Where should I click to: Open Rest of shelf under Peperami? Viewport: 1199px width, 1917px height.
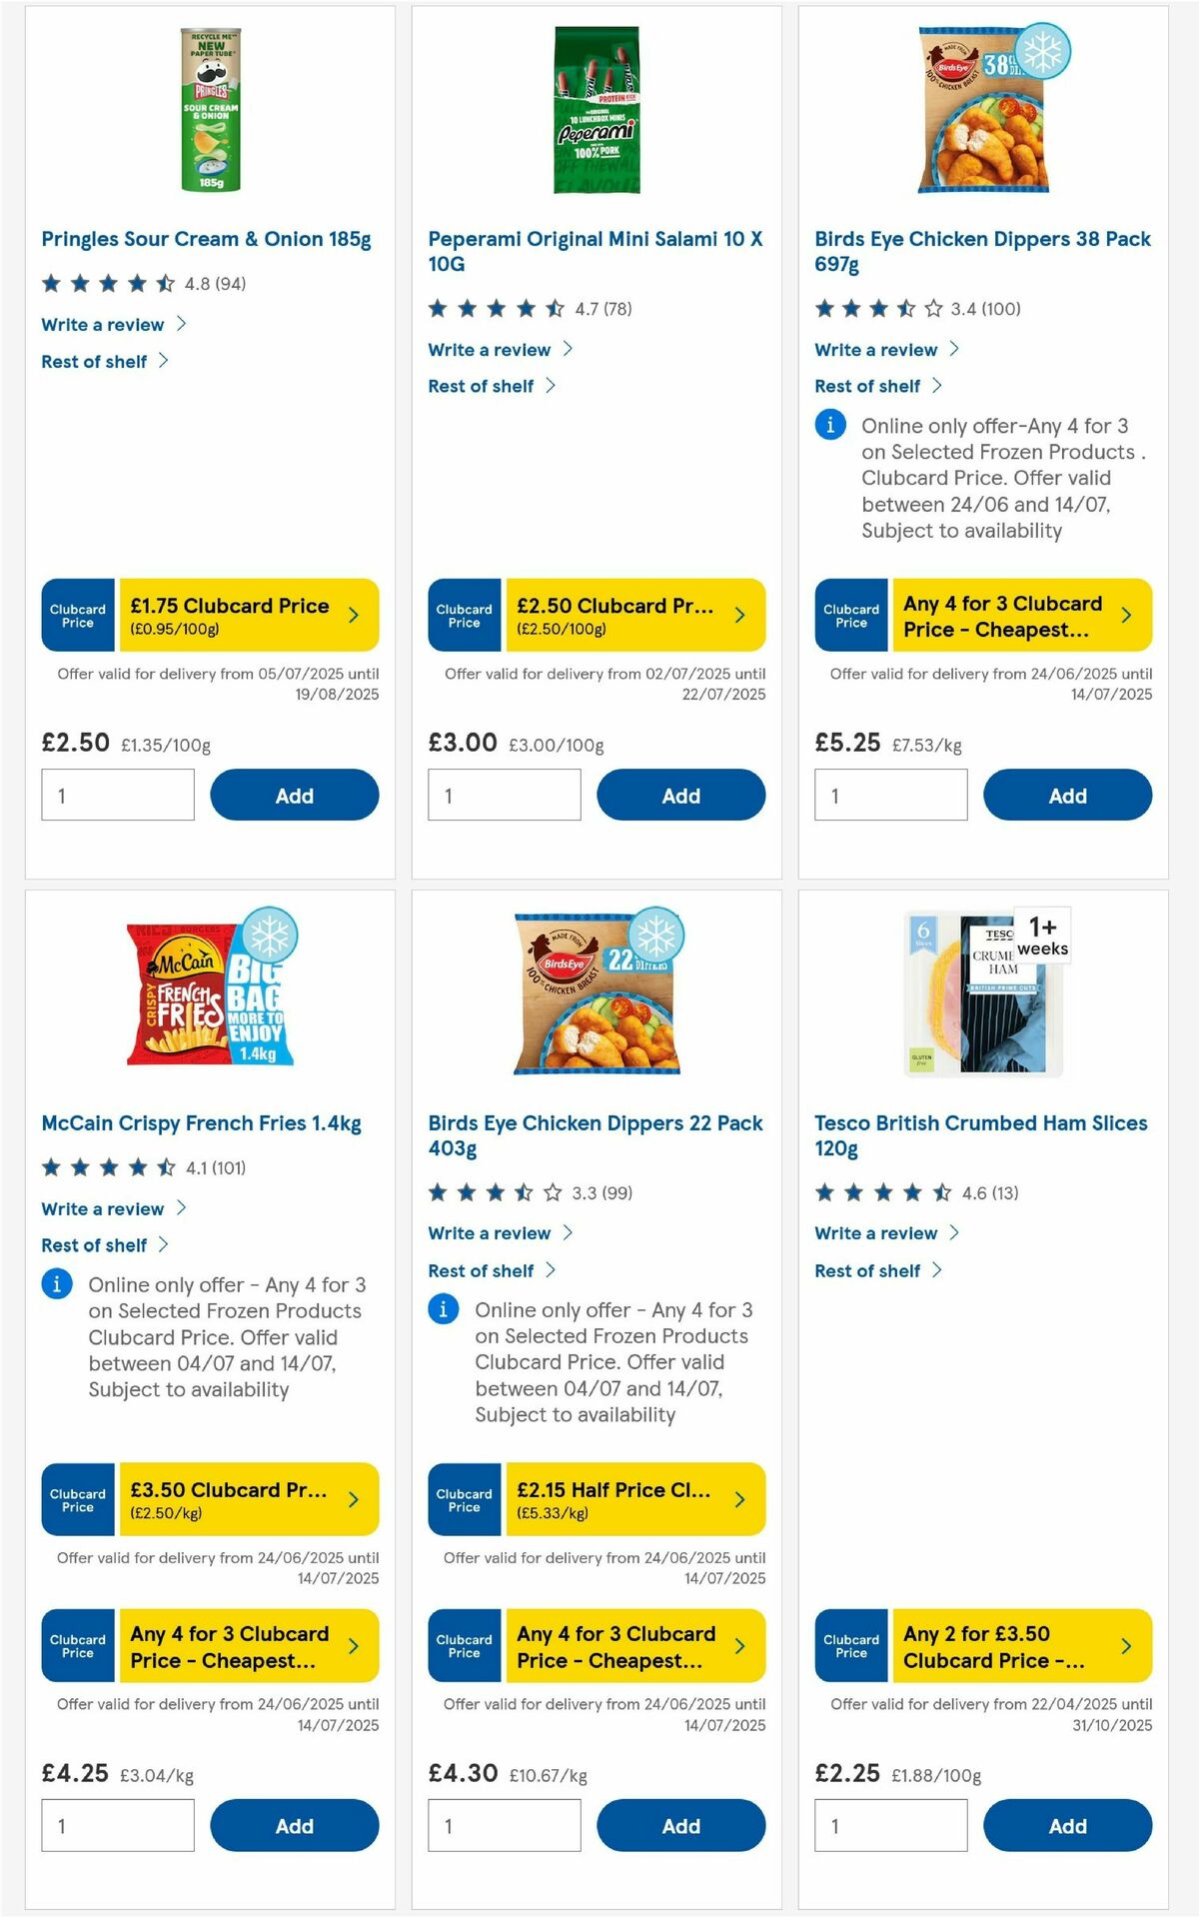[480, 385]
